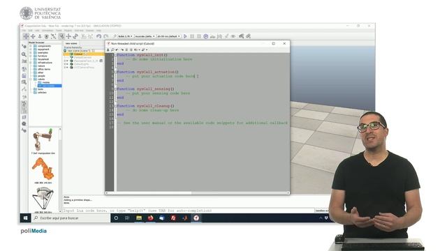Collapse sysCall_cleanup function fold
Screen dimensions: 447x251
click(116, 106)
